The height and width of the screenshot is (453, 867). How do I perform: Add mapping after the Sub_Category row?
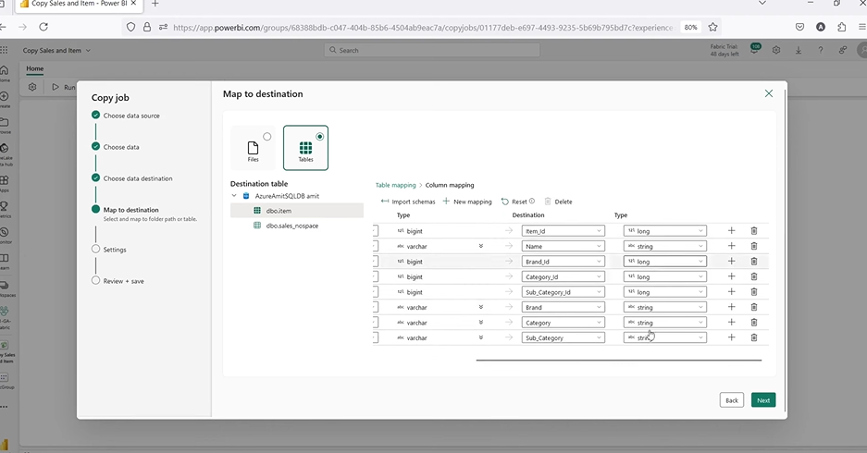point(731,337)
